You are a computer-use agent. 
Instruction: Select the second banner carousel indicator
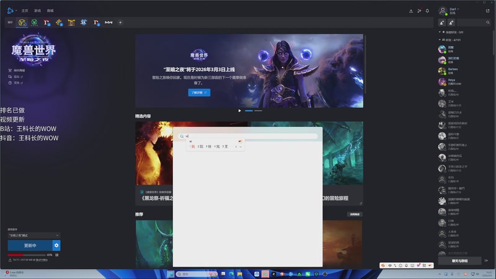(258, 111)
